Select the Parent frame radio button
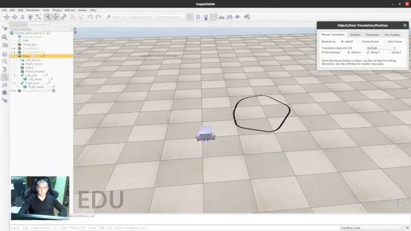The image size is (411, 231). click(360, 42)
